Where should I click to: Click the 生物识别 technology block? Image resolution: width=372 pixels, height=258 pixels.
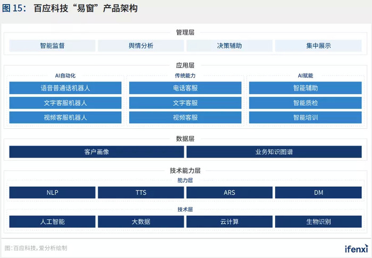[x=318, y=222]
